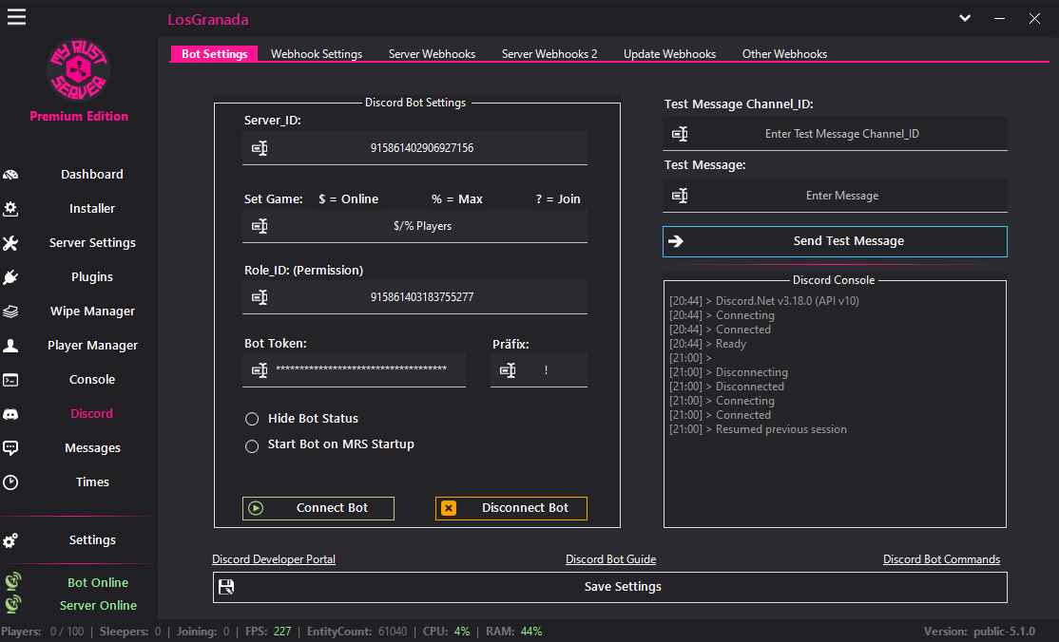Open the Discord Developer Portal link
The height and width of the screenshot is (642, 1059).
274,559
